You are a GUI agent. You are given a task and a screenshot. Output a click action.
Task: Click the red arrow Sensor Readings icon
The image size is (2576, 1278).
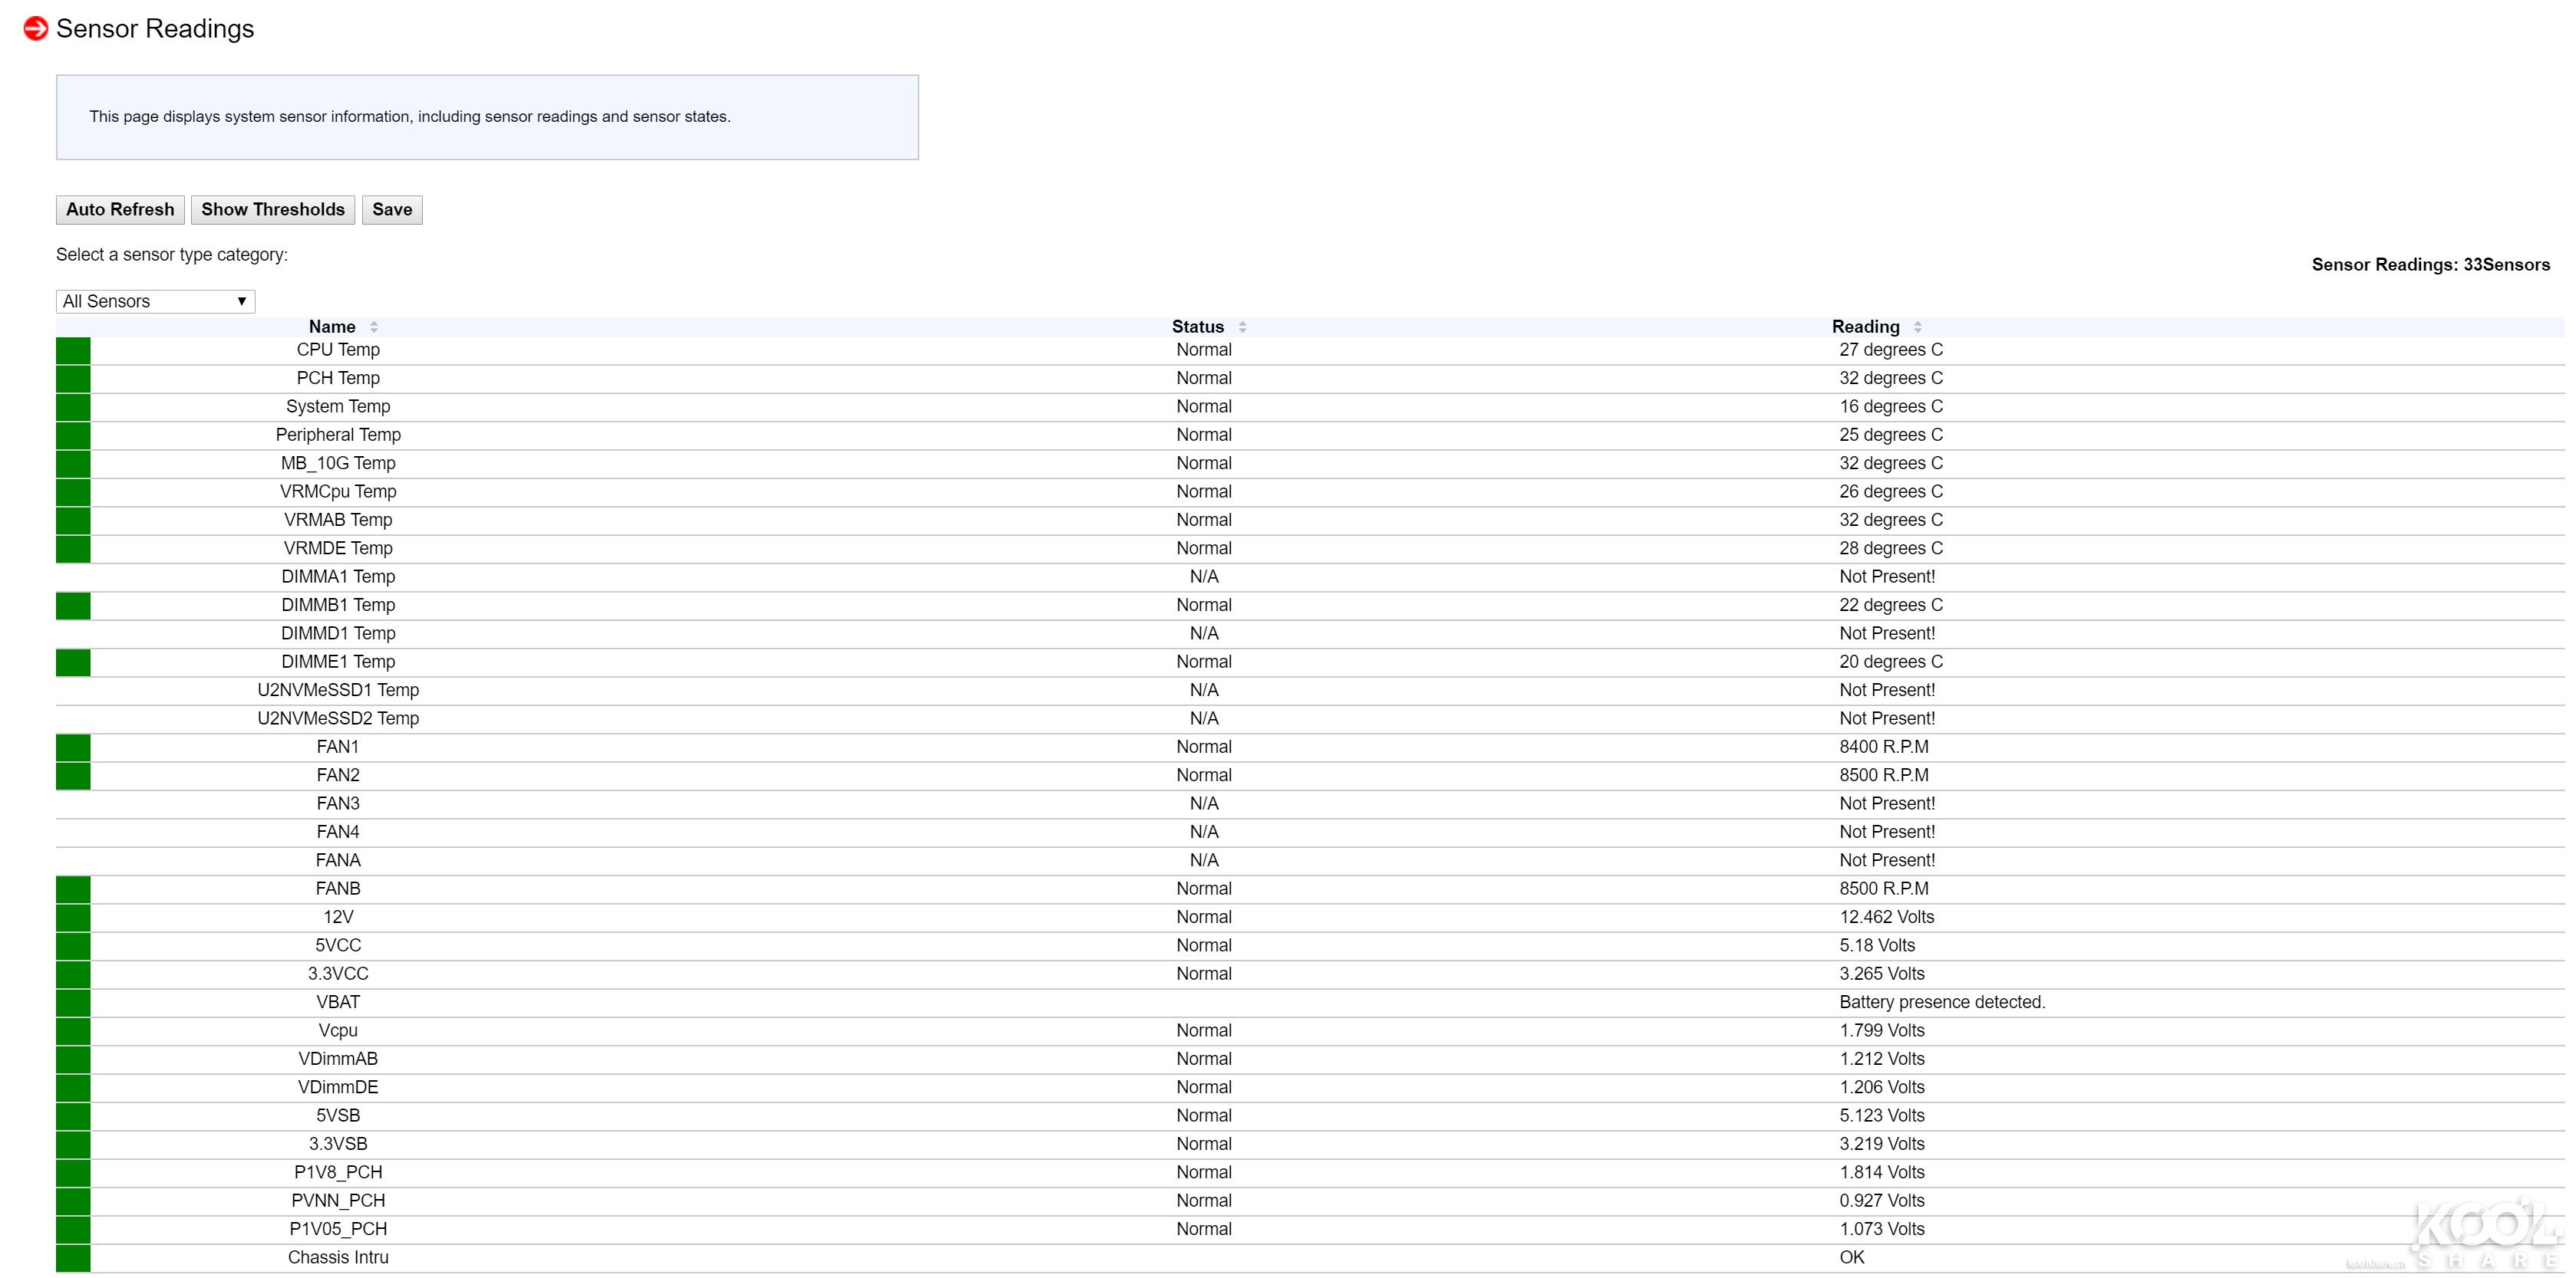click(x=35, y=29)
